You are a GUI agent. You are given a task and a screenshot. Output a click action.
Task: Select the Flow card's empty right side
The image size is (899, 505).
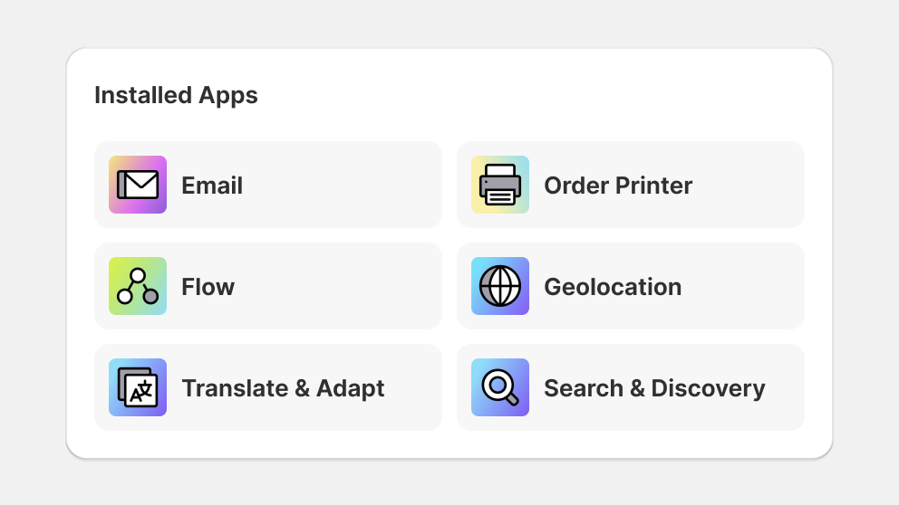(x=344, y=286)
